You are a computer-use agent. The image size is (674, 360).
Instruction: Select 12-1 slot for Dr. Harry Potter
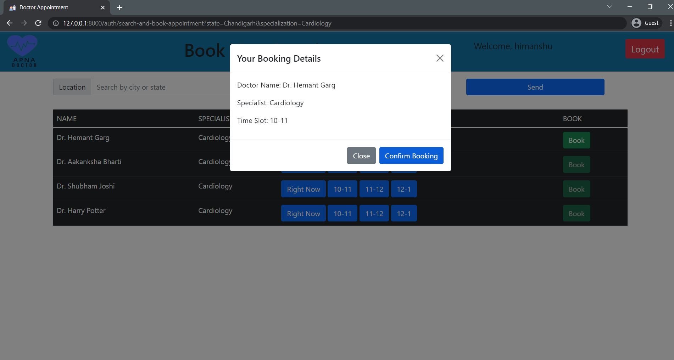404,214
